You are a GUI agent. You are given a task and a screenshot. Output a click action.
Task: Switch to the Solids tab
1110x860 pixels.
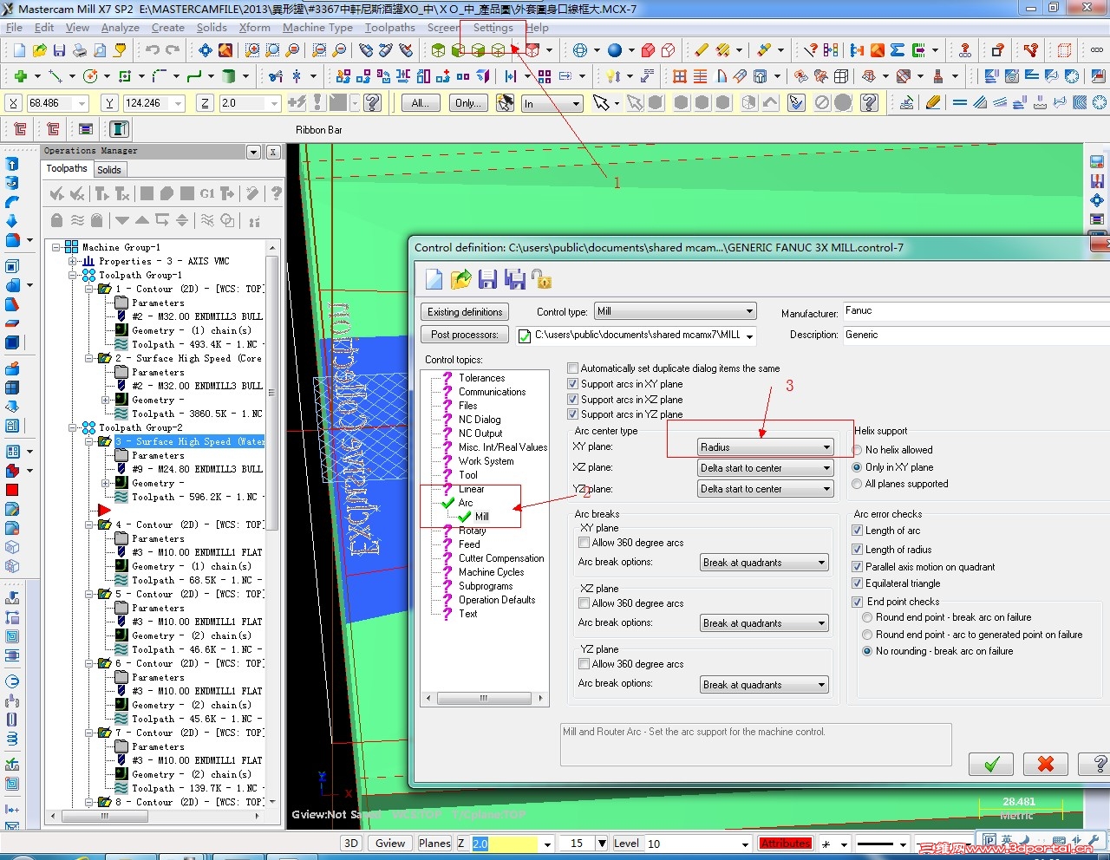coord(109,170)
